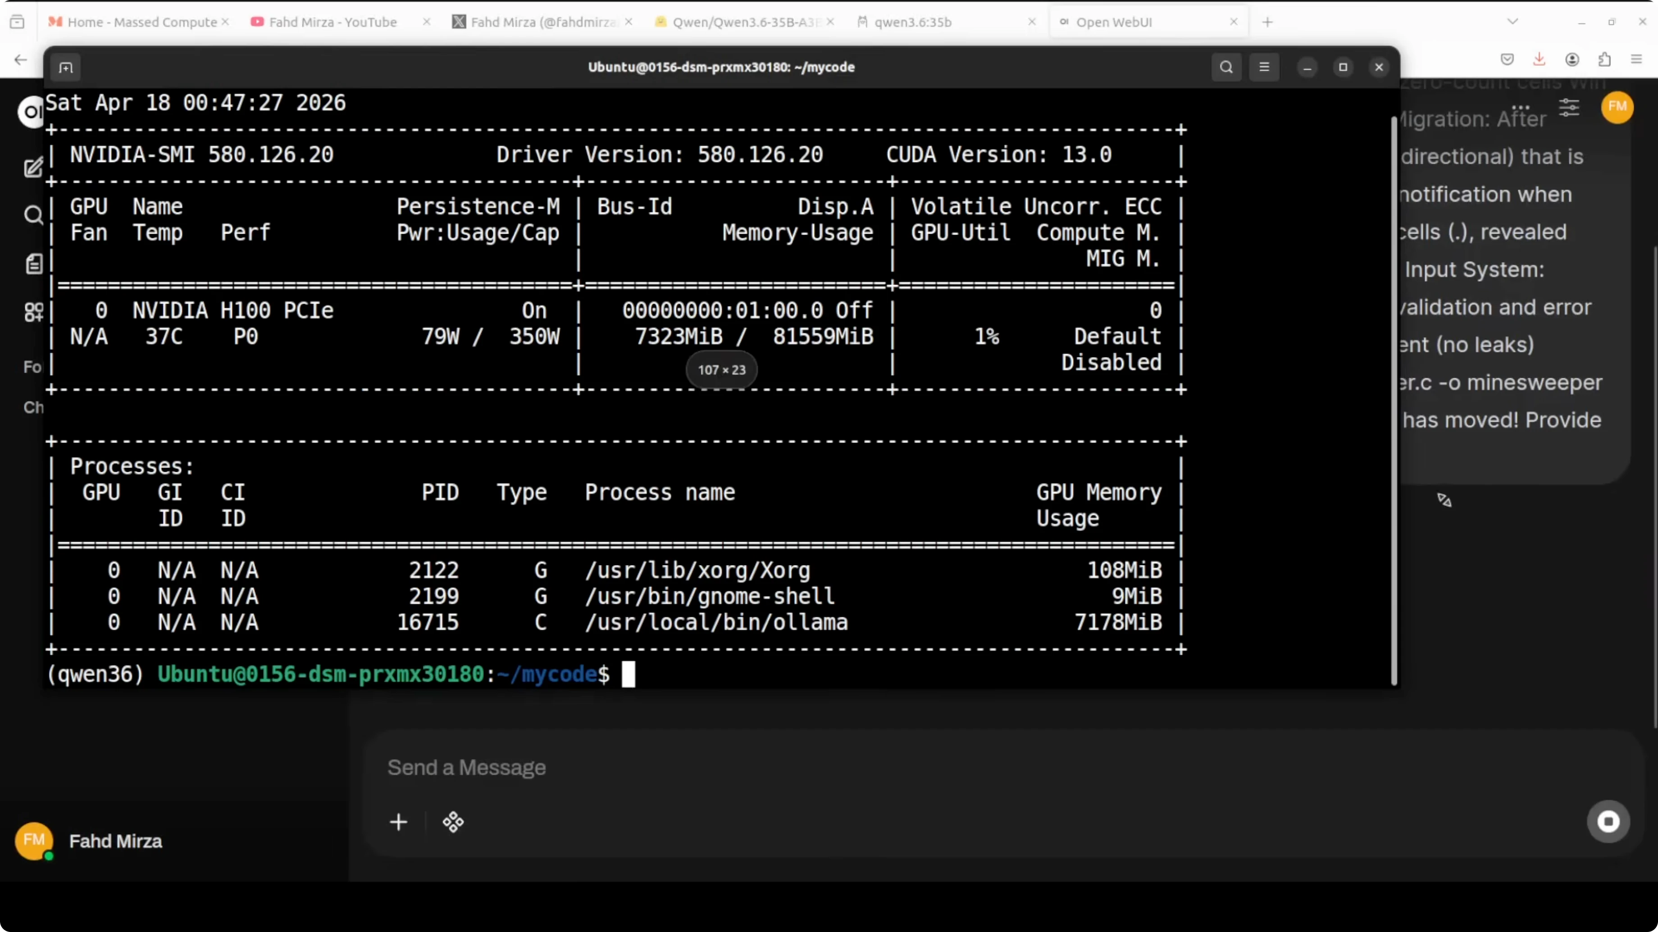The height and width of the screenshot is (932, 1658).
Task: Close the Home - Massed Compute tab
Action: 225,22
